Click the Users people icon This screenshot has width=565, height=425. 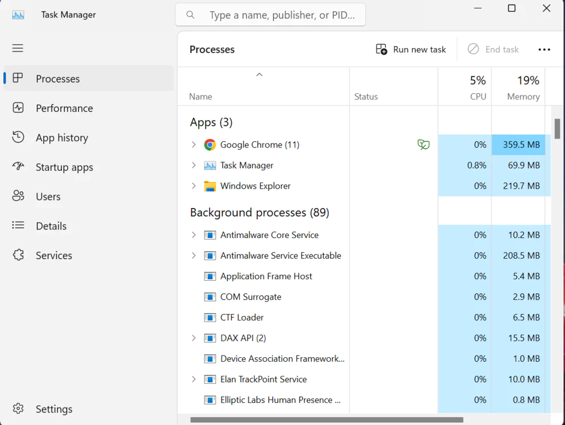pyautogui.click(x=18, y=196)
